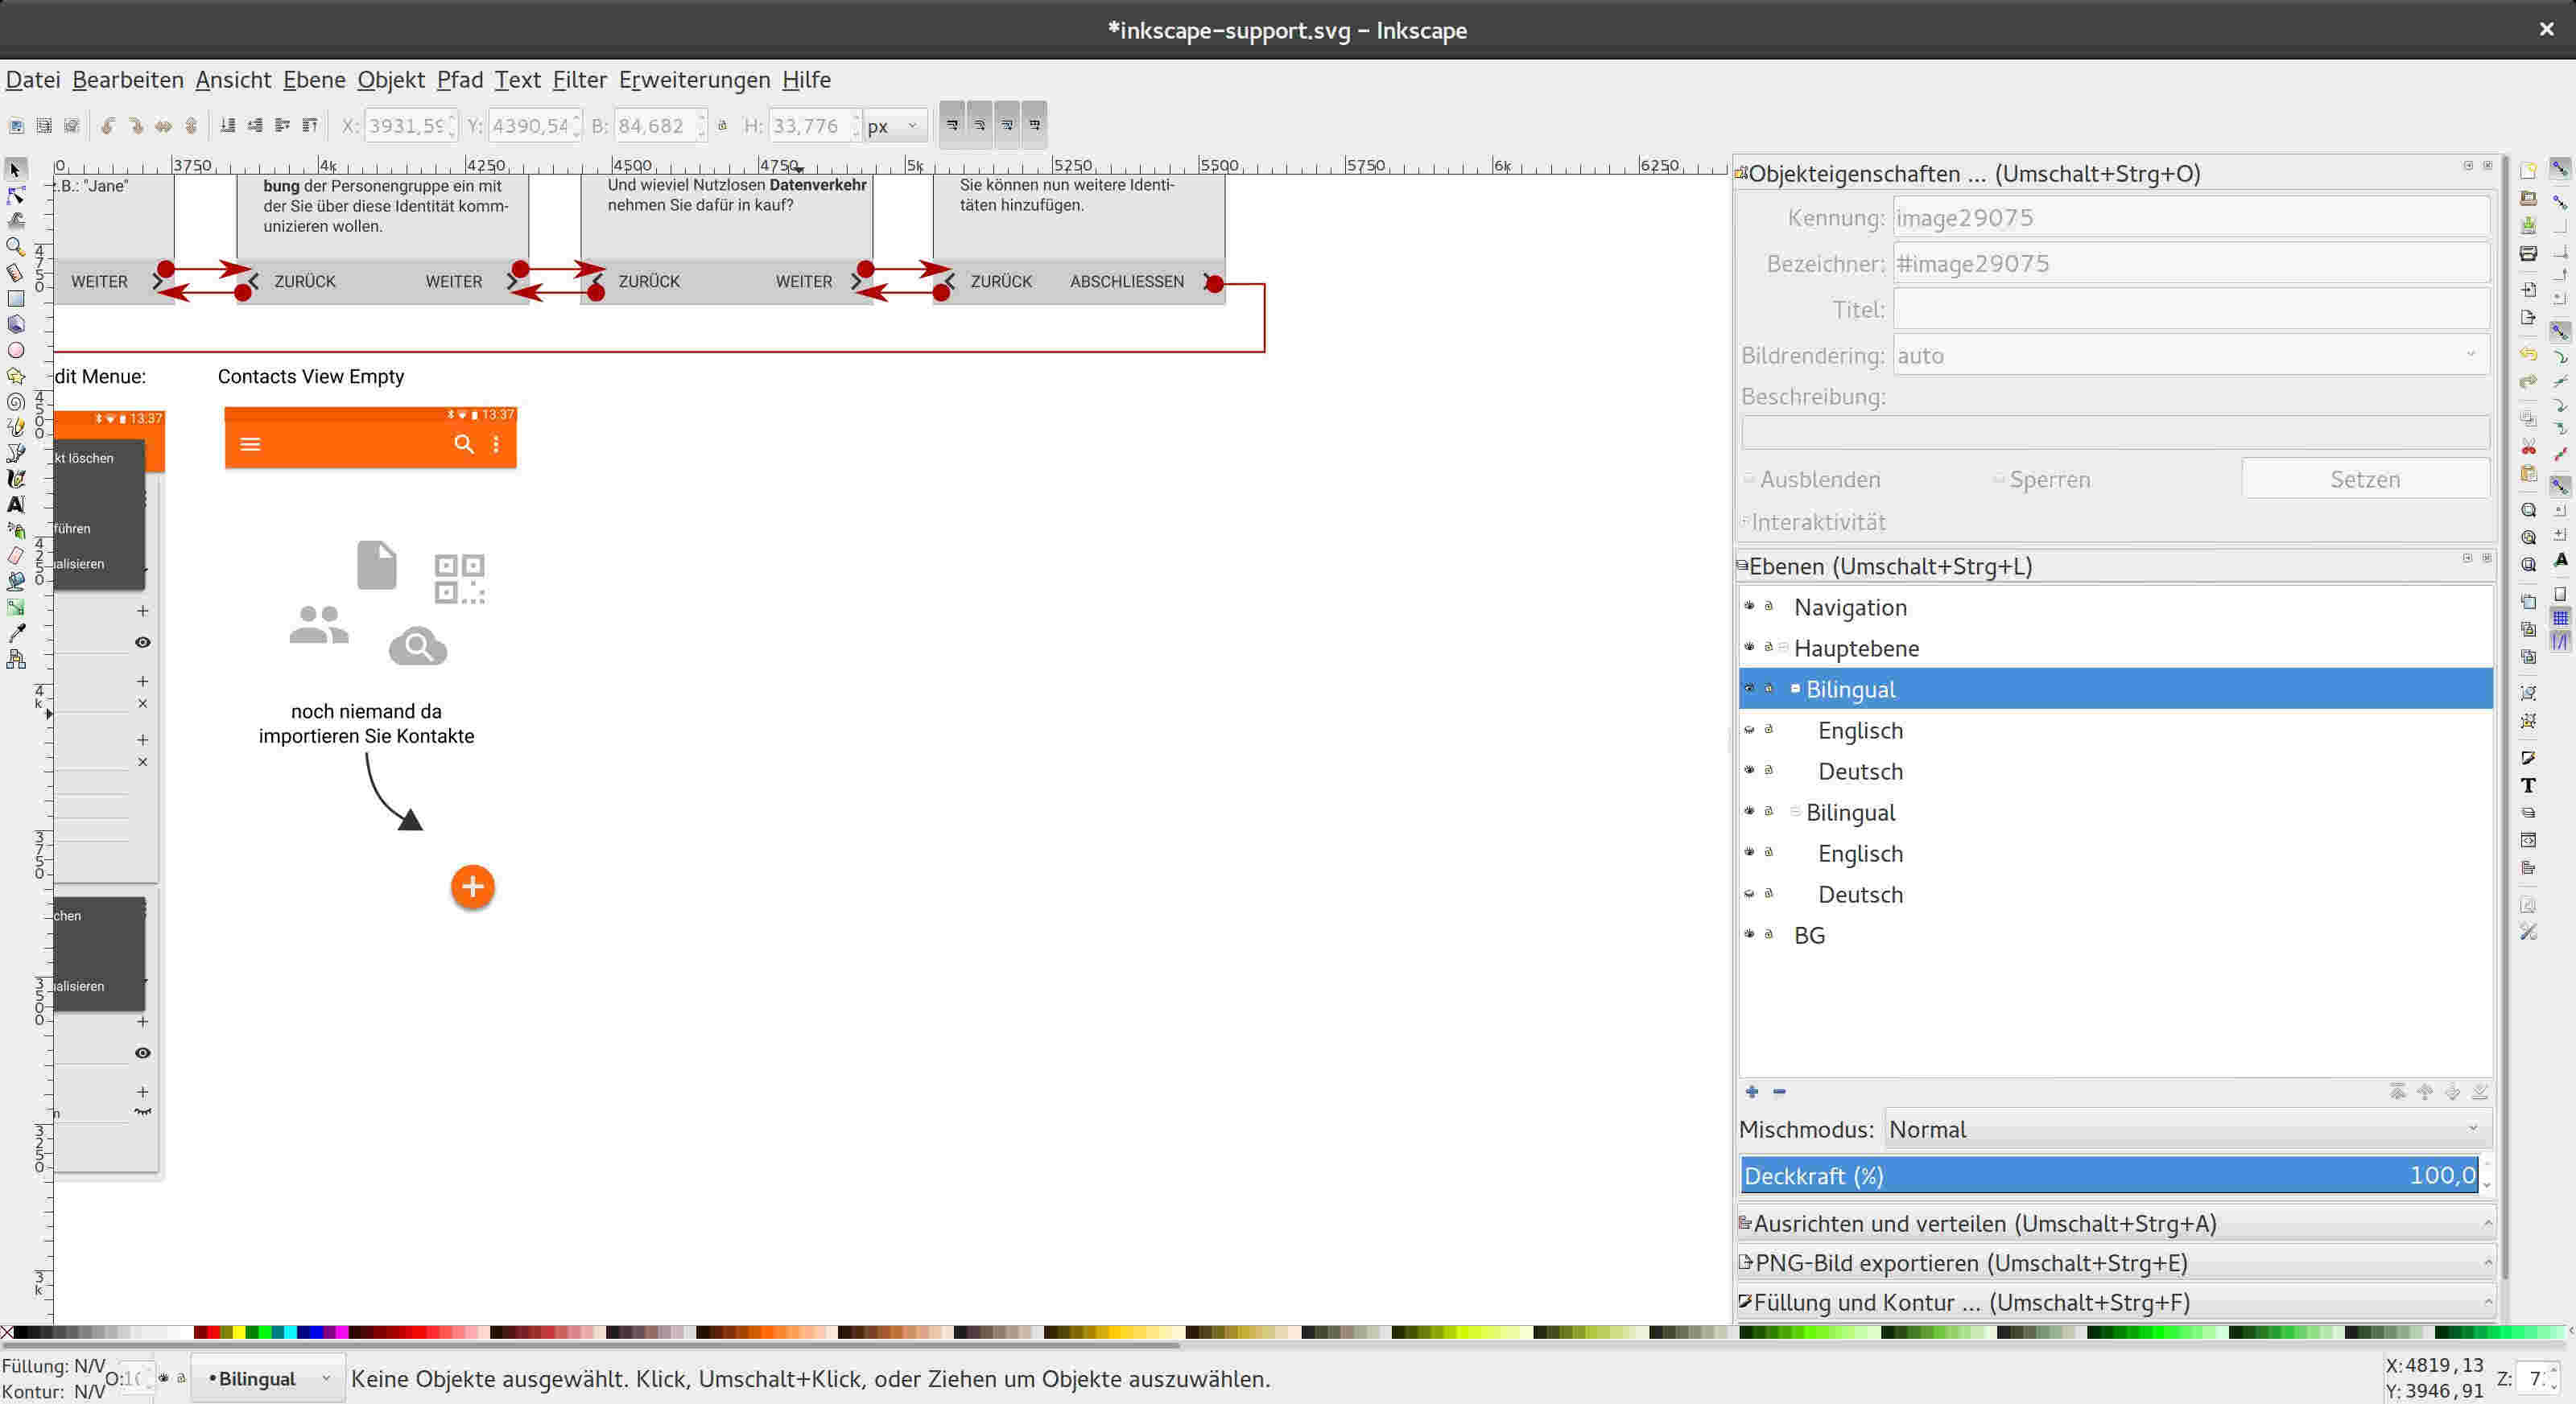Click the Titel input field

2190,310
